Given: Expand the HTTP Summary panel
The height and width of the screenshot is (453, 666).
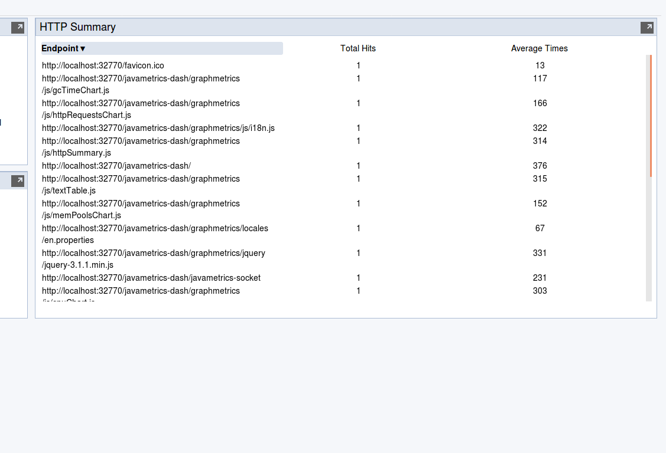Looking at the screenshot, I should 648,27.
